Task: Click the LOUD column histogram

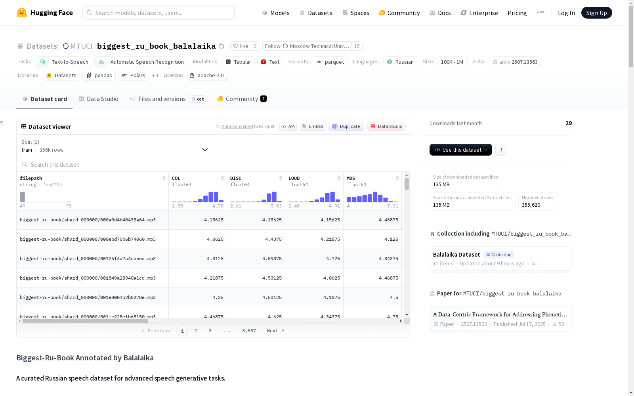Action: 314,197
